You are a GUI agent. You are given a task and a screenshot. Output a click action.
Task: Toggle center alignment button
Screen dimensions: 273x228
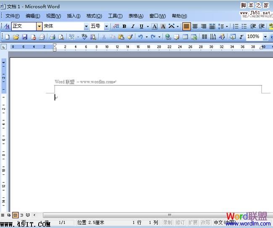[195, 26]
